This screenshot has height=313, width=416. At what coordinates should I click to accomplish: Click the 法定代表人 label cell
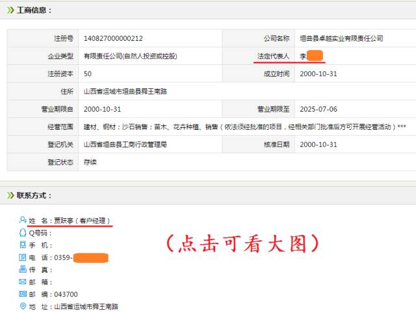[272, 56]
